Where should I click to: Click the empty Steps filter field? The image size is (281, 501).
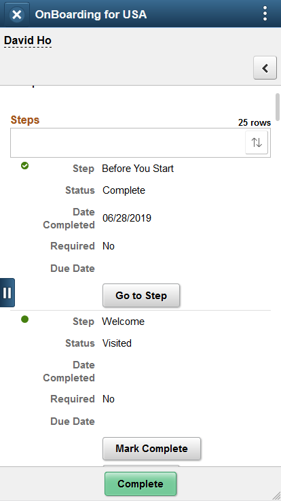[128, 143]
